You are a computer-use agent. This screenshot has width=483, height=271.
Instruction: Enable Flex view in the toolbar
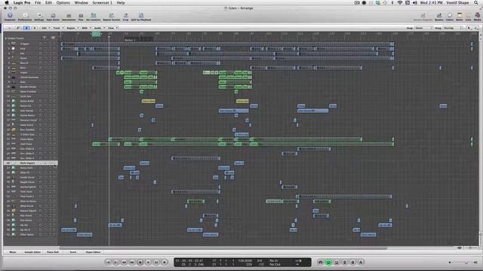81,16
